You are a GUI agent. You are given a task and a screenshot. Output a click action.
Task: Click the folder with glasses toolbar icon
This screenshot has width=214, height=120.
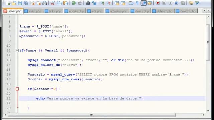pos(191,3)
